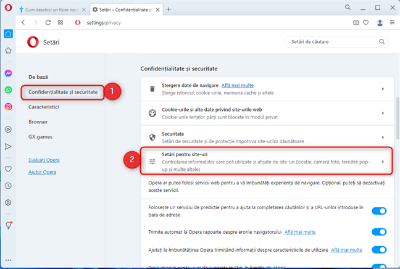Screen dimensions: 400x269
Task: Select De bază settings category
Action: [x=38, y=77]
